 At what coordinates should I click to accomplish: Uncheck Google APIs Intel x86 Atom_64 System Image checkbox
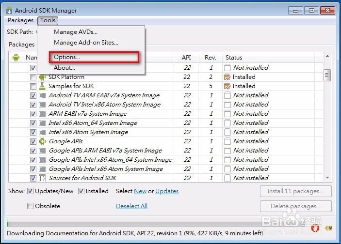(33, 160)
